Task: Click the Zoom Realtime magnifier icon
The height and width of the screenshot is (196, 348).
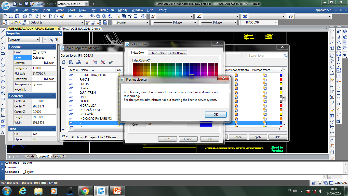Action: point(98,16)
